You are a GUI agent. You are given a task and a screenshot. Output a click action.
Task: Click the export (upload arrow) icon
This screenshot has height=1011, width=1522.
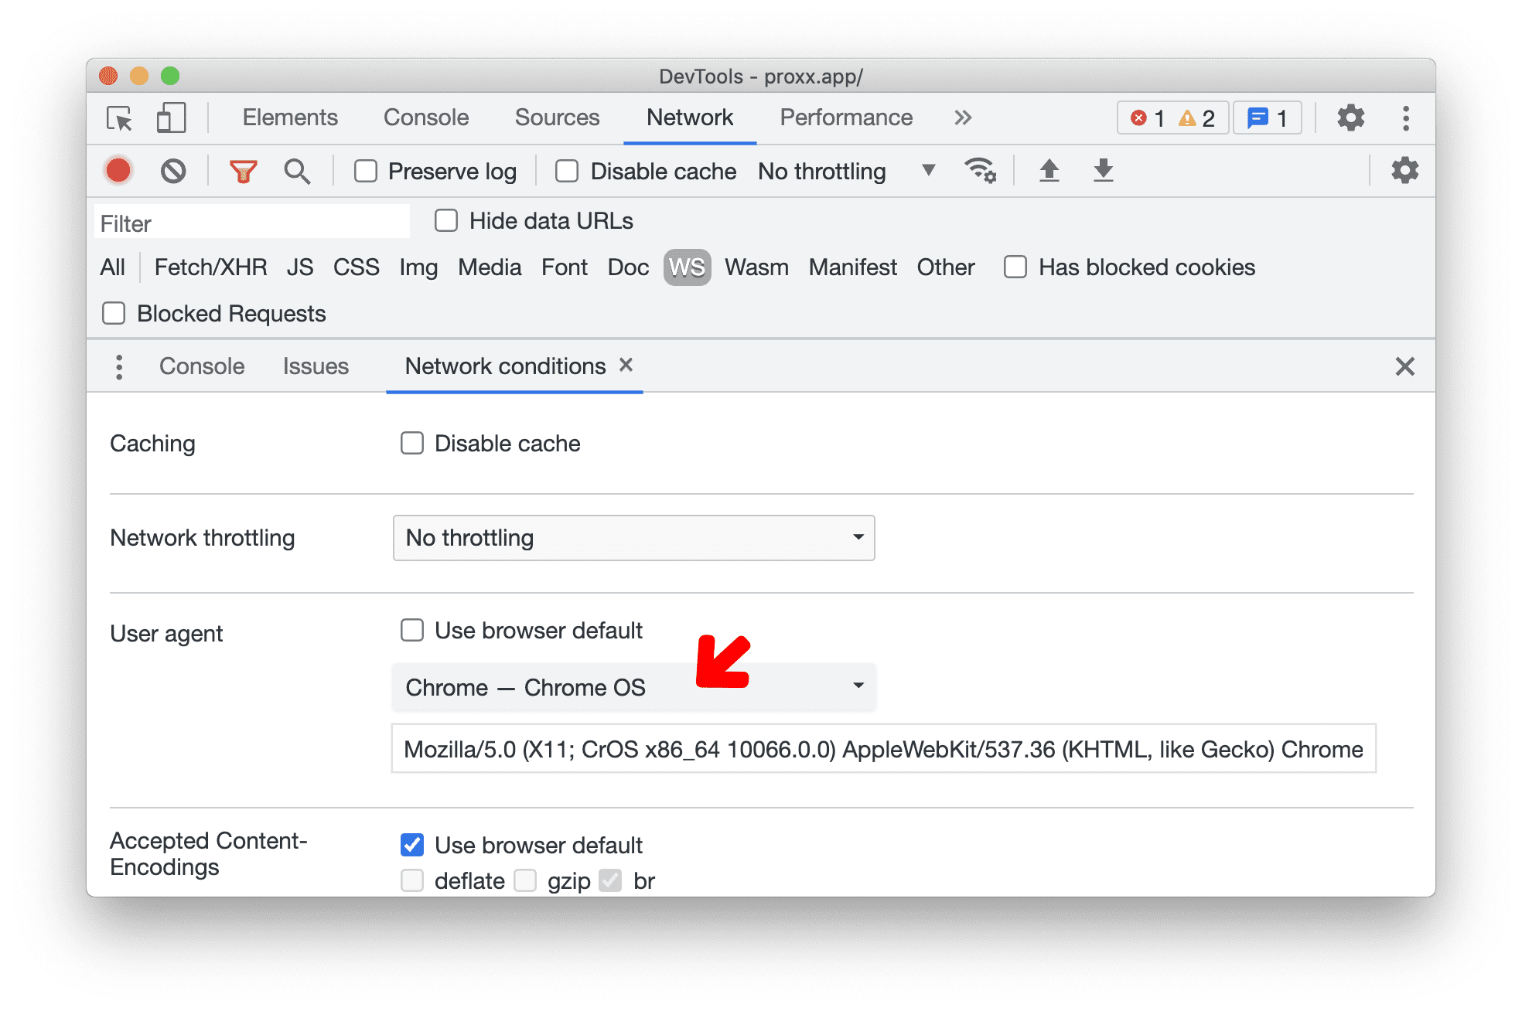tap(1050, 172)
